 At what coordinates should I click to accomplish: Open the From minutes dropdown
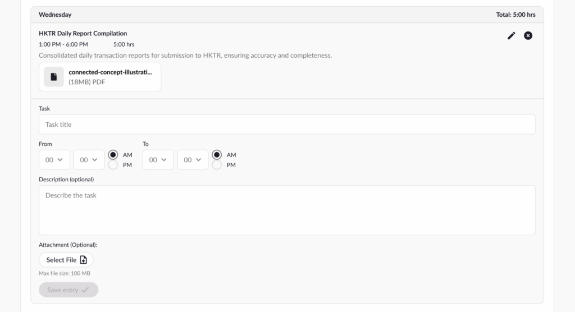point(89,160)
